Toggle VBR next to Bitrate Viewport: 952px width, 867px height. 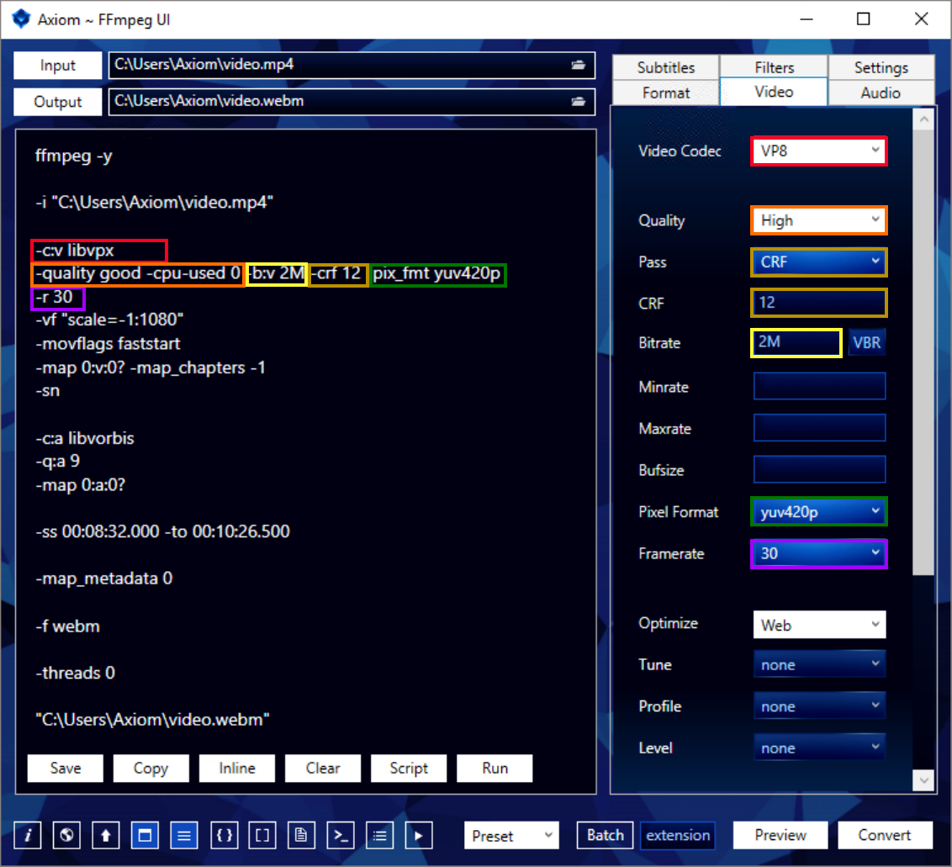(866, 342)
